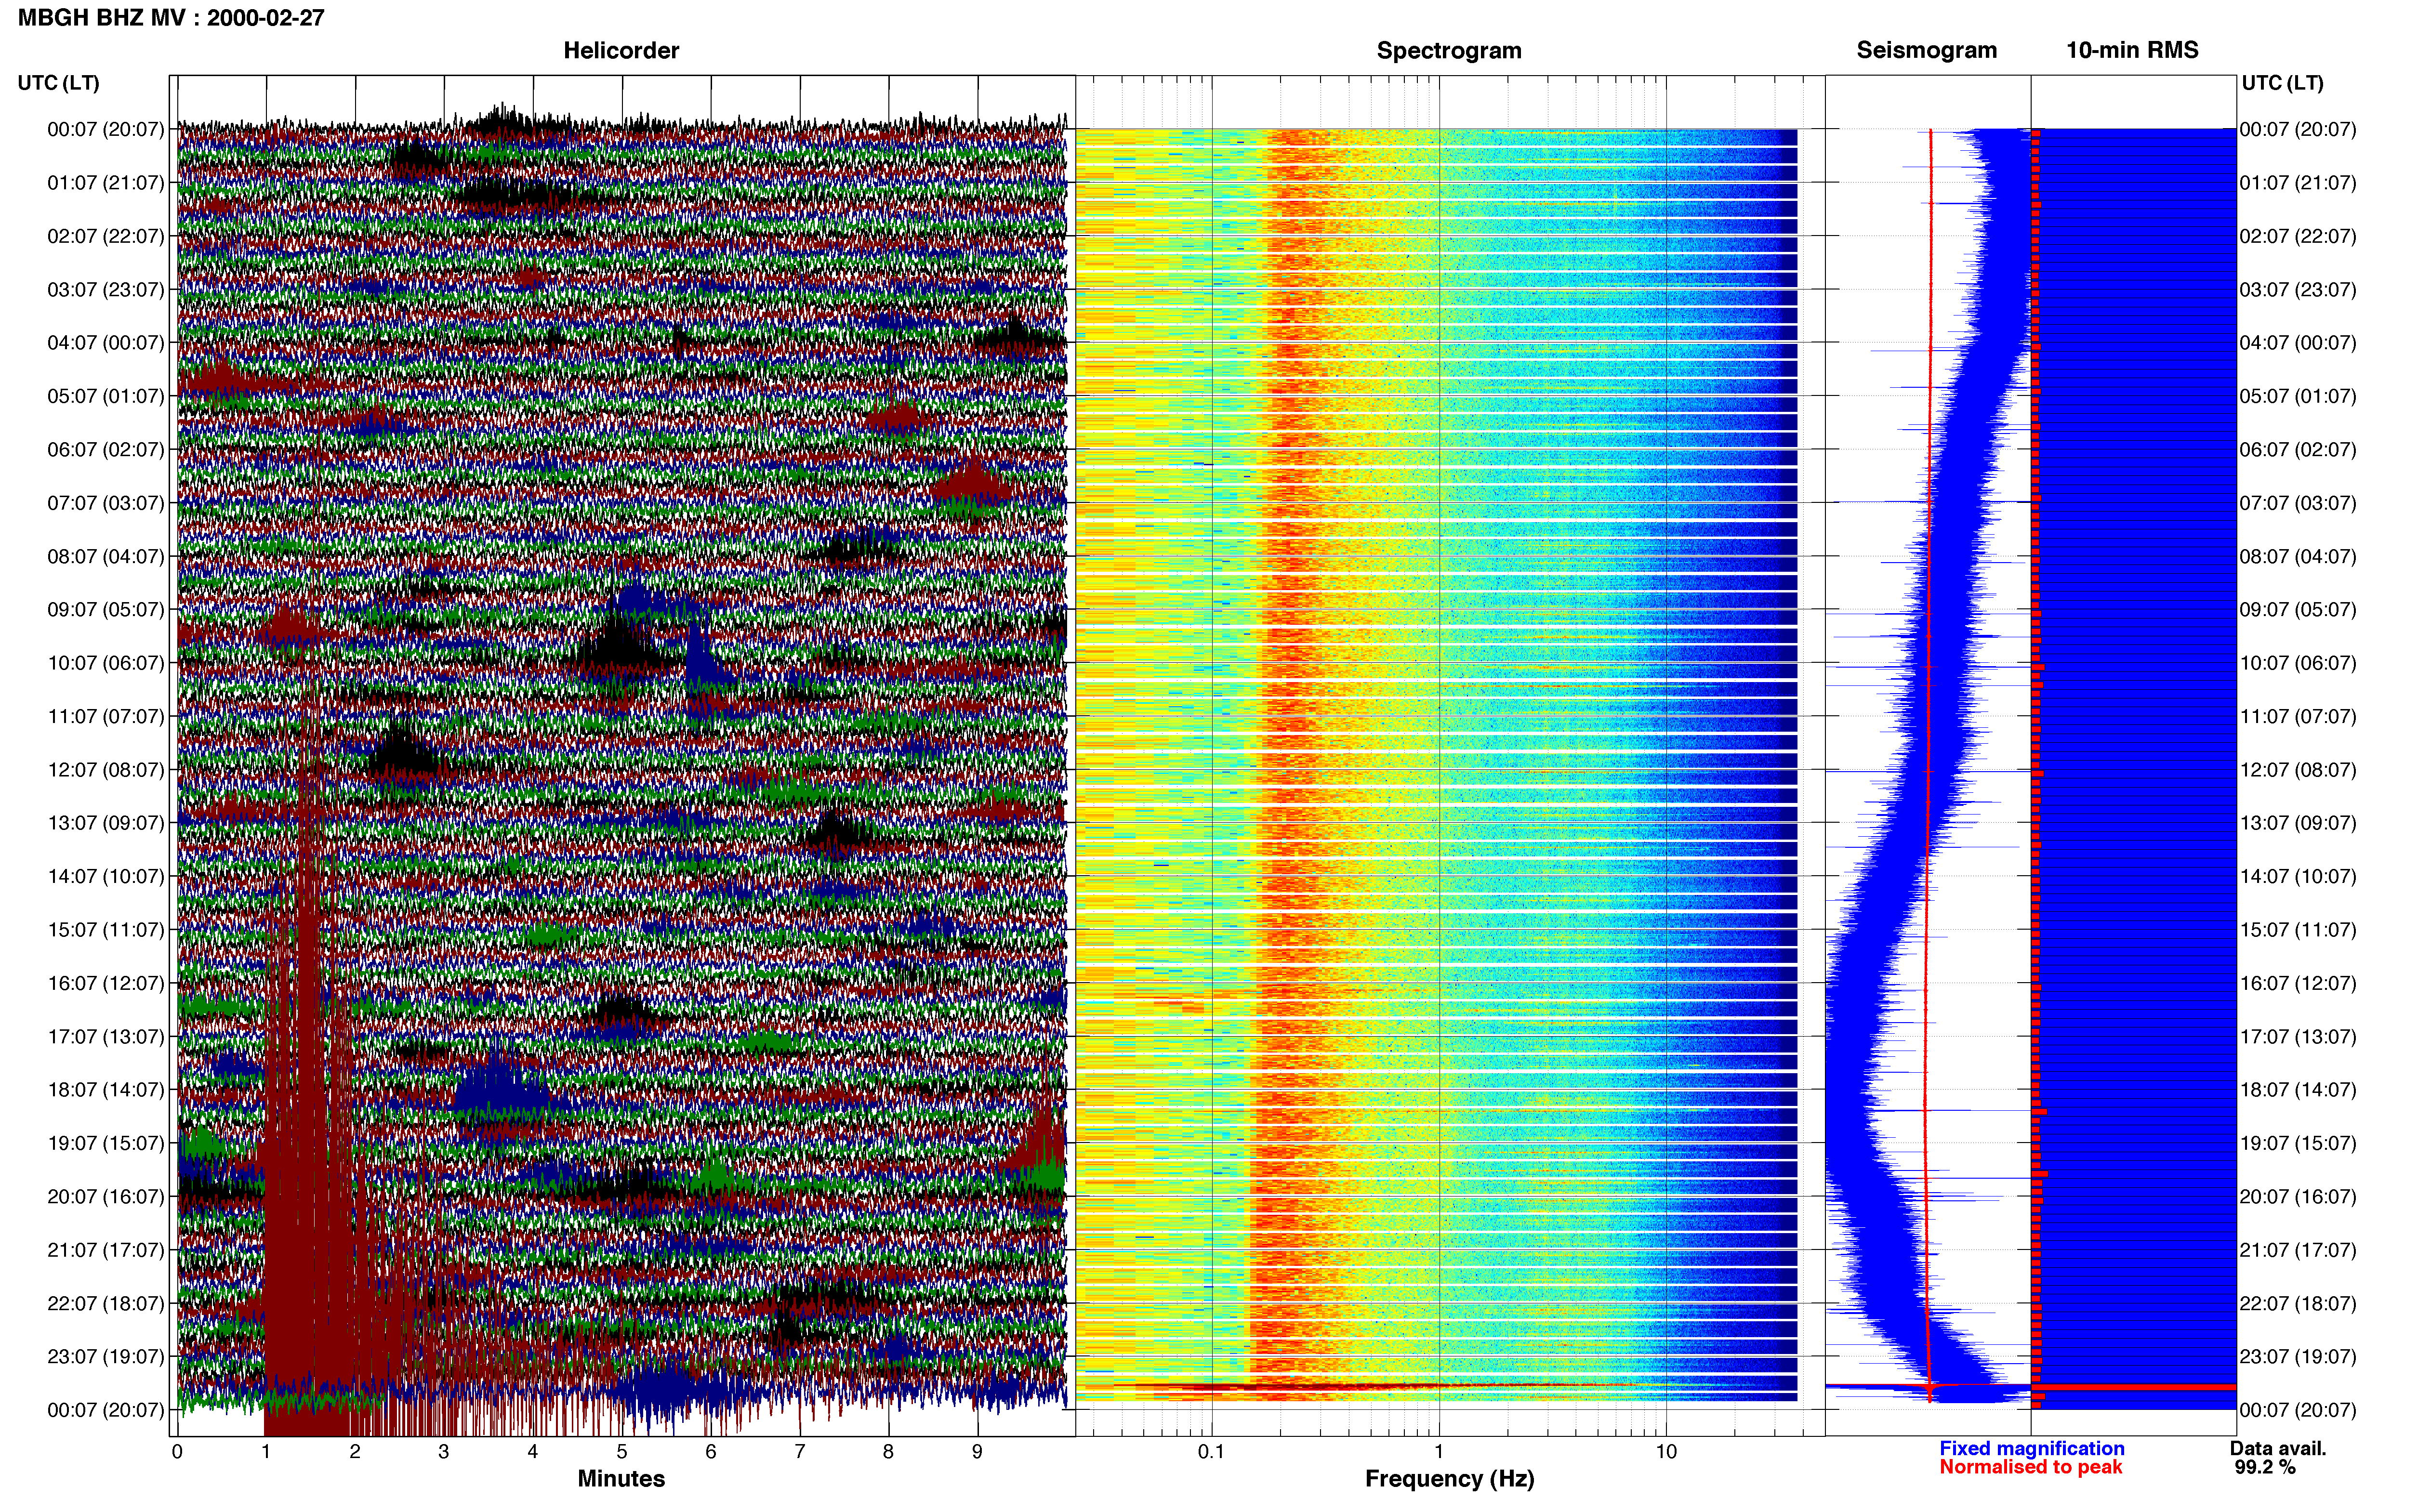Click the title 'MBGH BHZ MV : 2000-02-27'

pos(171,17)
